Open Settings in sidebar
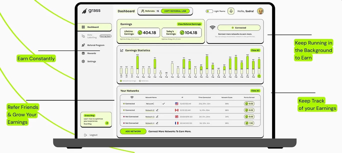342x153 pixels. click(x=89, y=61)
